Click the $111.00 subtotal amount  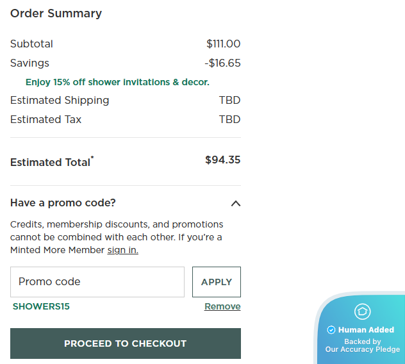(223, 44)
